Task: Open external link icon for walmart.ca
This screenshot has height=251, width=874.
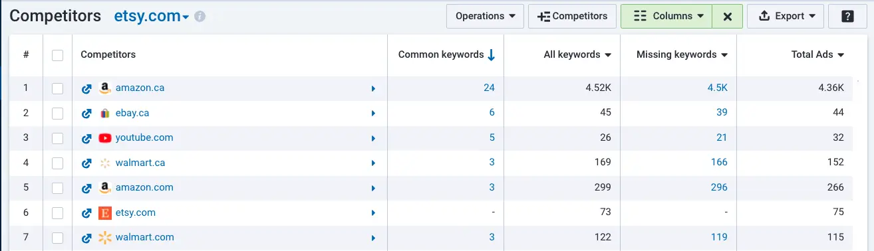Action: (x=86, y=163)
